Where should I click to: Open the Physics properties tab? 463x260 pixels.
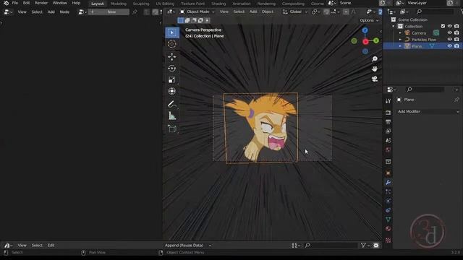coord(388,201)
